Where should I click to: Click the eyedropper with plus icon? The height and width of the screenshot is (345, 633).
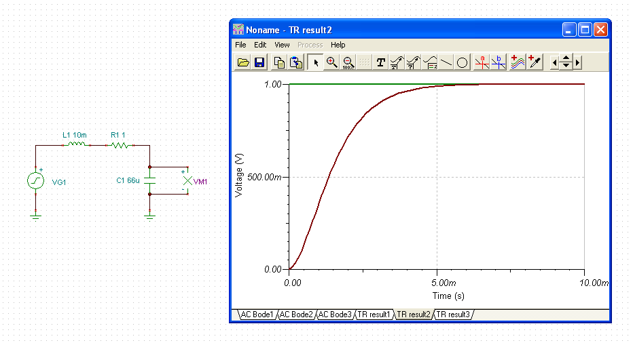(x=535, y=62)
